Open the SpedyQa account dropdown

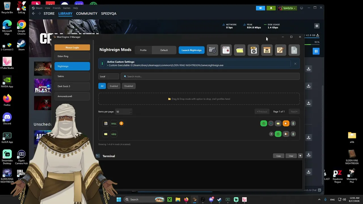[287, 8]
